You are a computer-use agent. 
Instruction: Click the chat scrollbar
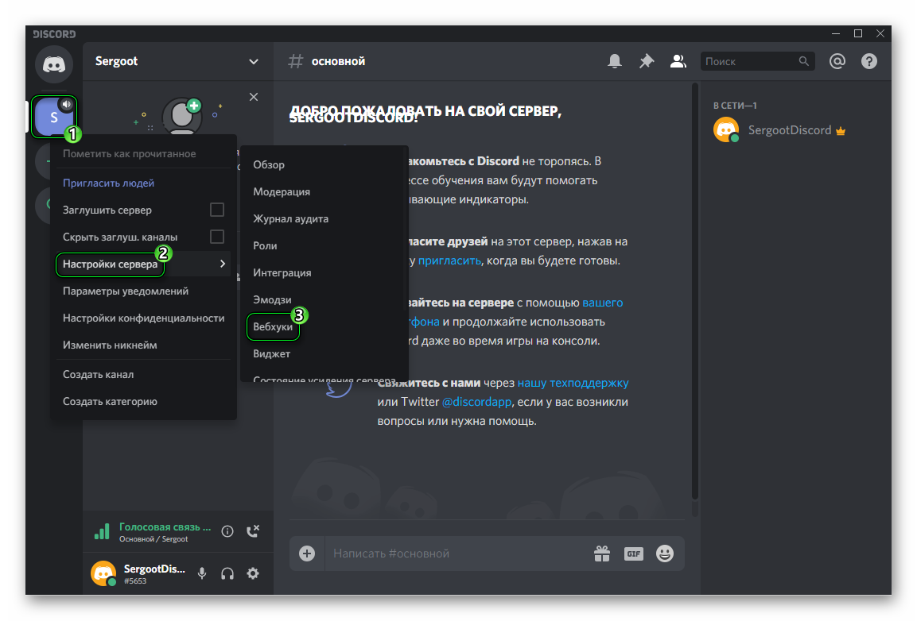click(x=695, y=292)
